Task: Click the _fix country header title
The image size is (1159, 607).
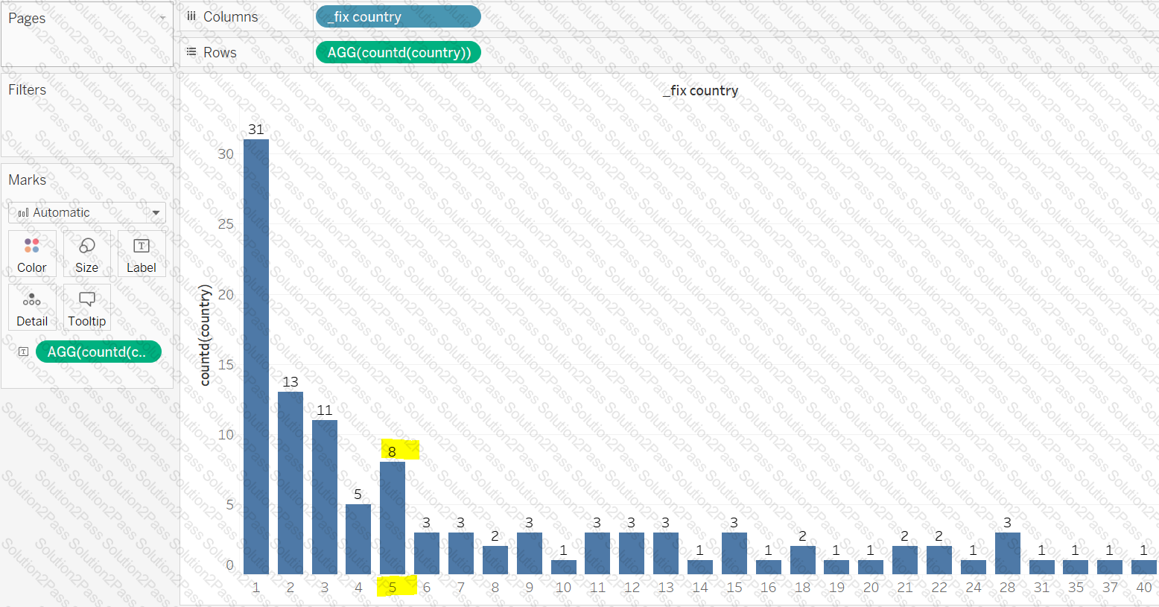Action: (700, 91)
